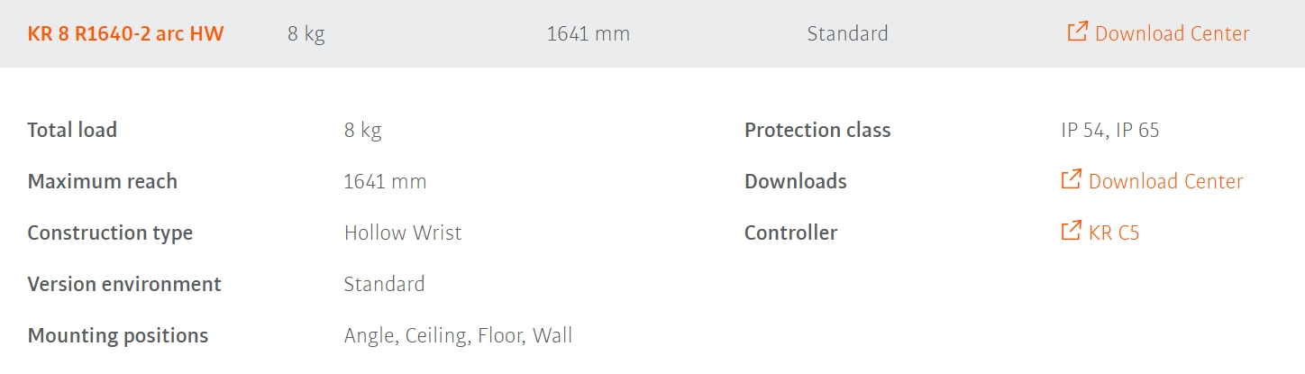Click the Protection class label
This screenshot has height=374, width=1305.
[817, 130]
